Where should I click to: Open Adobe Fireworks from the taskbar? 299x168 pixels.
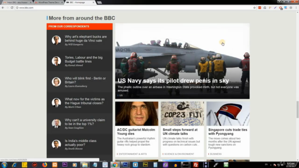(x=145, y=165)
